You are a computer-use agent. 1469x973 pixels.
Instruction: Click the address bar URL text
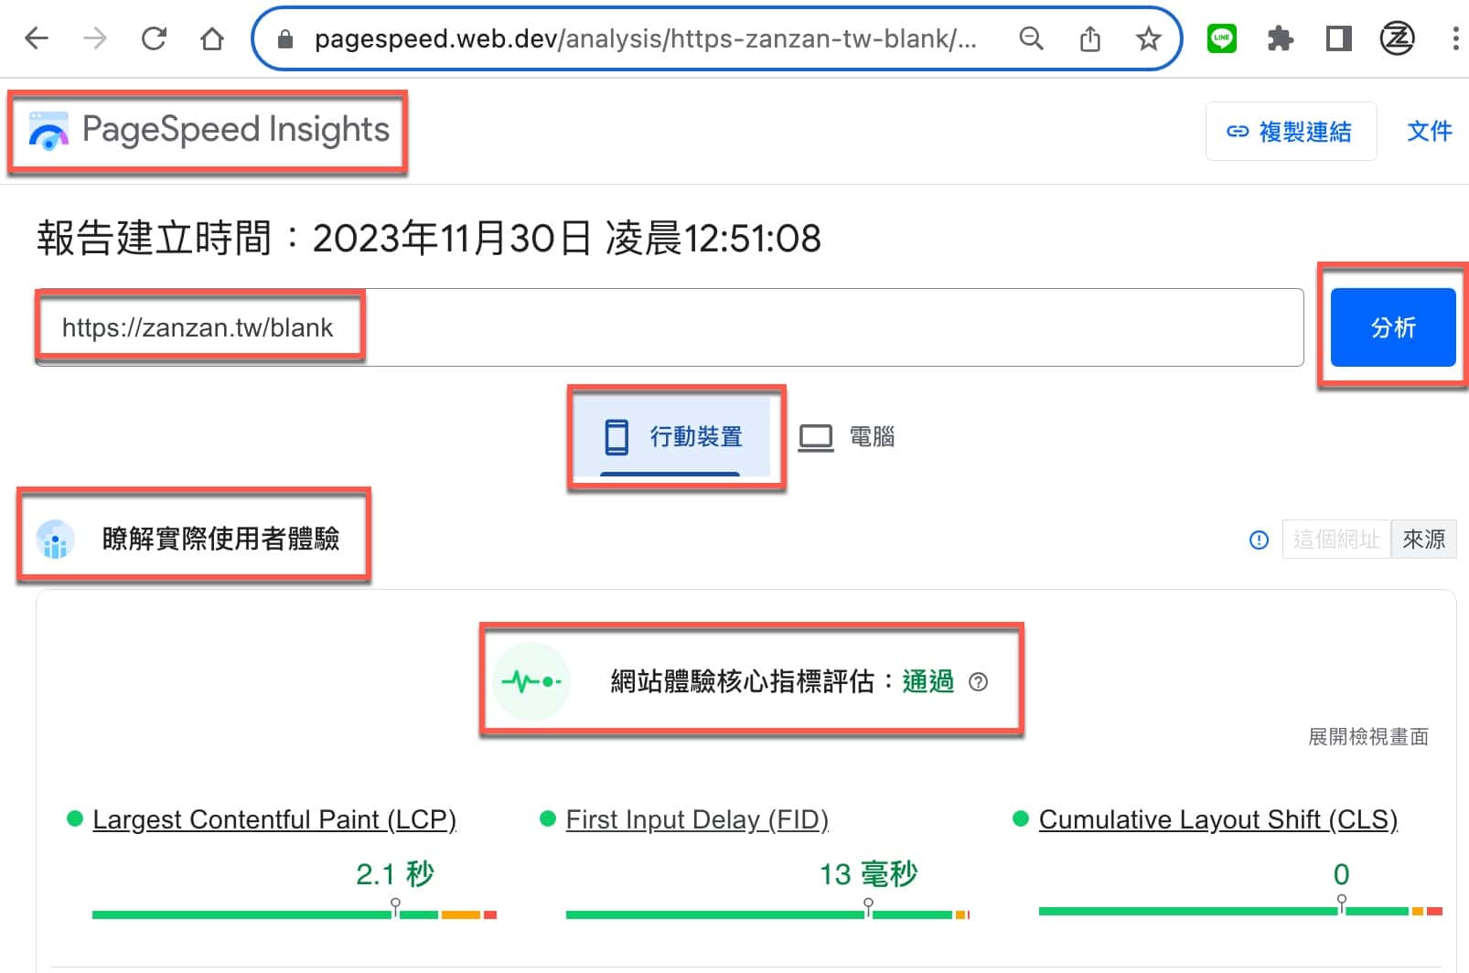point(645,38)
